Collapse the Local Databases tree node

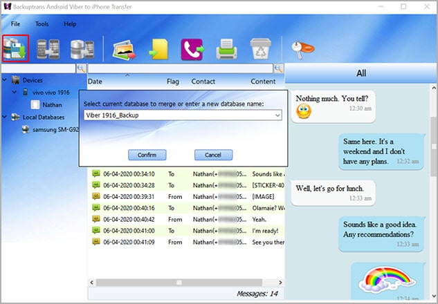(x=4, y=117)
